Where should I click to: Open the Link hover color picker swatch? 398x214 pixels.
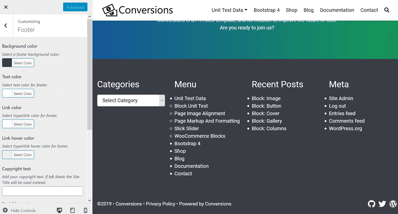[x=7, y=155]
